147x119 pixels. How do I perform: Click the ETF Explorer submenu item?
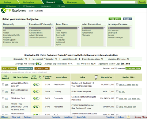[11, 6]
